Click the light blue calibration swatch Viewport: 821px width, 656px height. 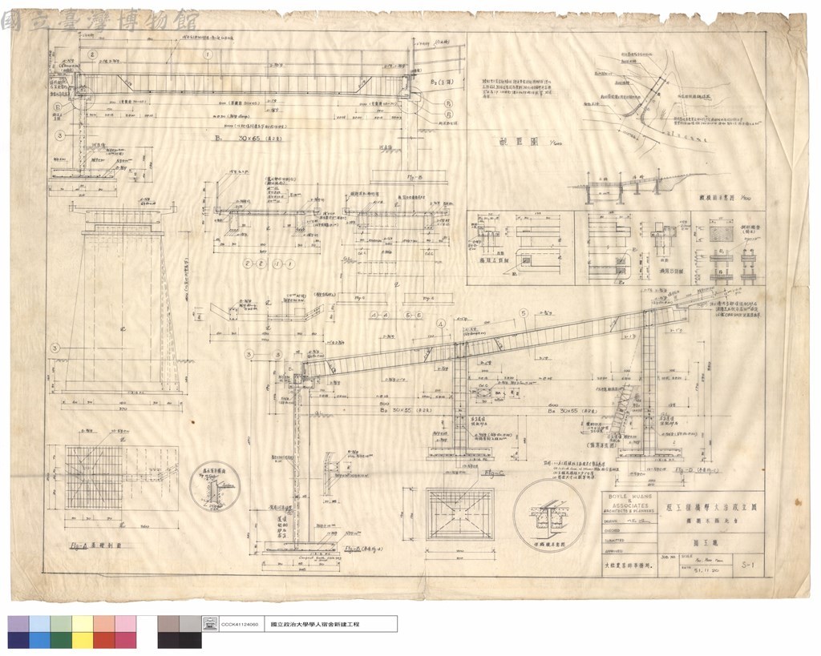click(40, 624)
